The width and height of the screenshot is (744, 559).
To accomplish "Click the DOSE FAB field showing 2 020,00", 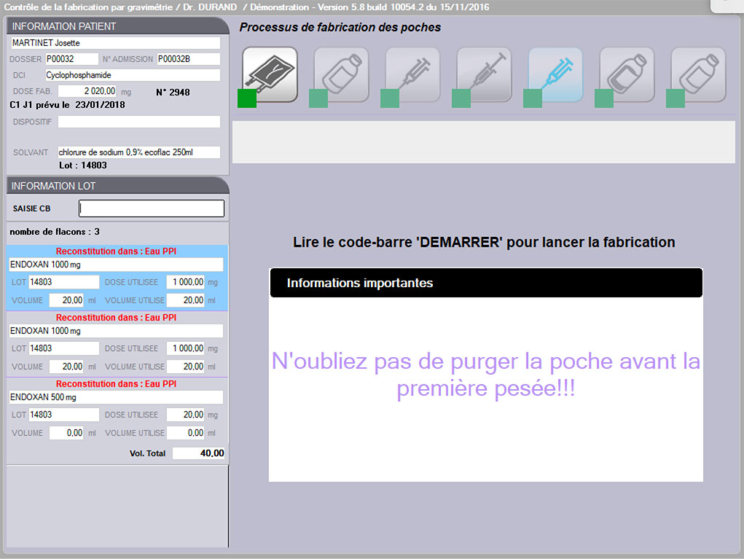I will [87, 91].
